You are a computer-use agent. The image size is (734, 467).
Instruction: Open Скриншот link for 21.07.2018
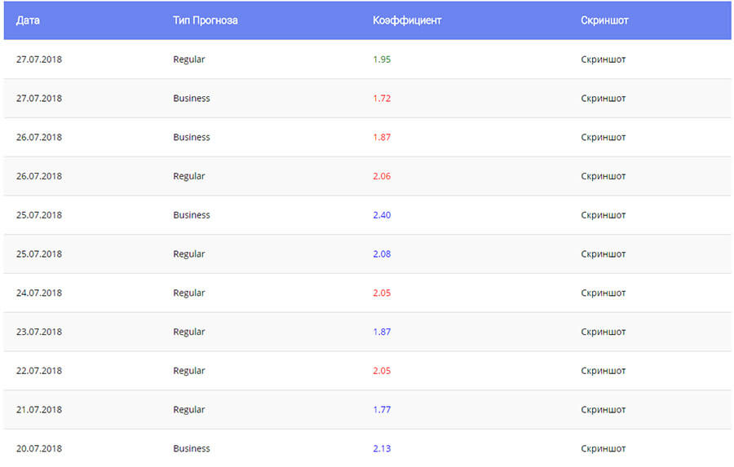coord(603,409)
